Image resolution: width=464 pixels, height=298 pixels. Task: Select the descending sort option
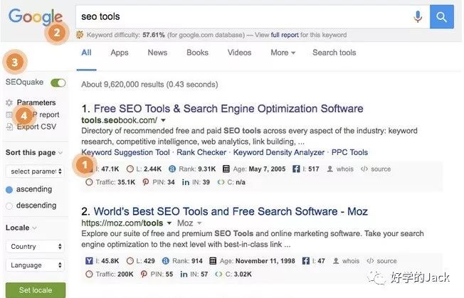(10, 206)
